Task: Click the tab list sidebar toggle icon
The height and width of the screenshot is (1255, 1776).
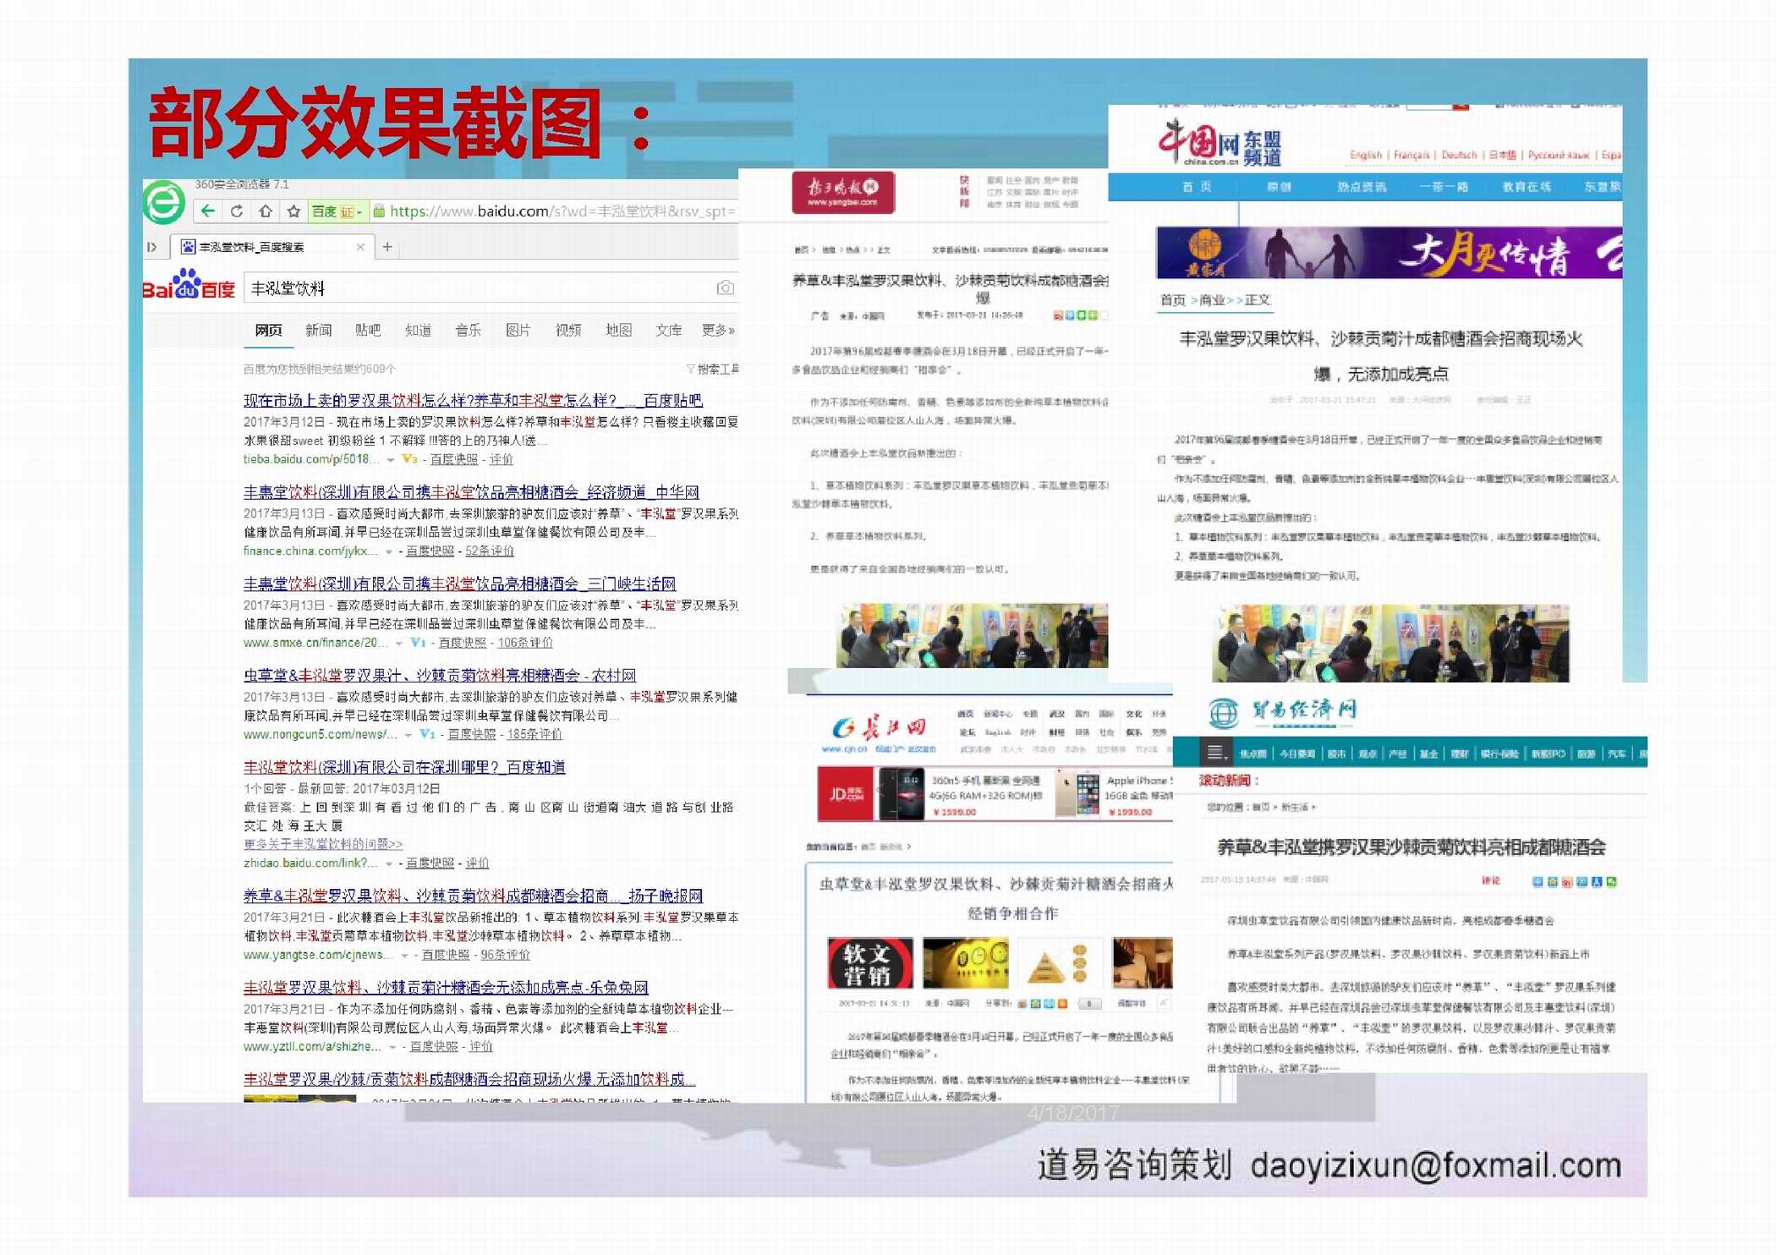Action: coord(153,247)
